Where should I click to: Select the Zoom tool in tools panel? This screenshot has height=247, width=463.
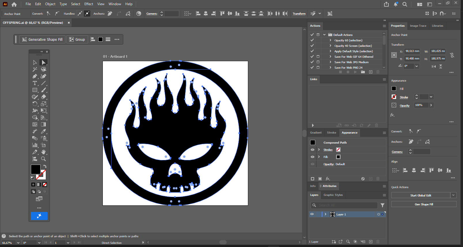tap(43, 159)
